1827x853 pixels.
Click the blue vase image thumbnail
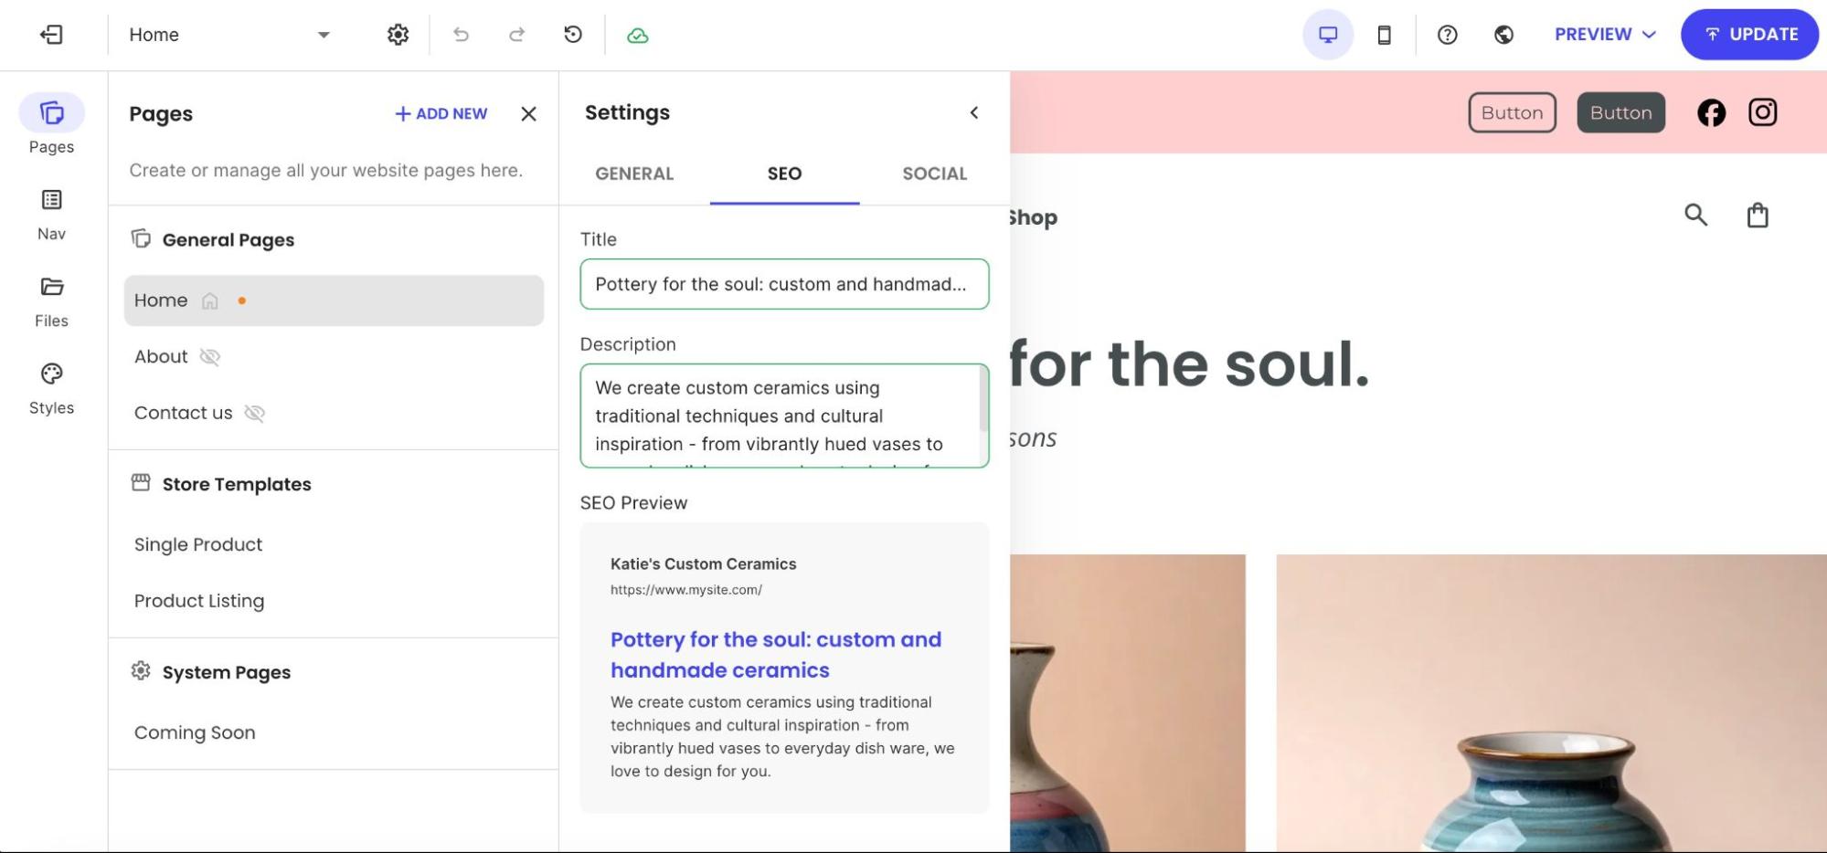(1551, 703)
